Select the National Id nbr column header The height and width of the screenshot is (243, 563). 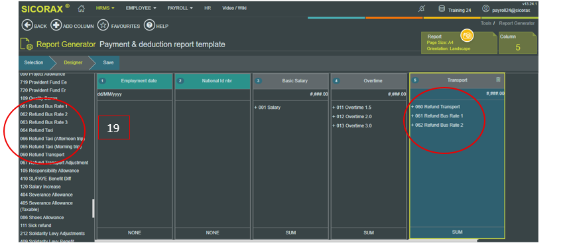(x=213, y=81)
